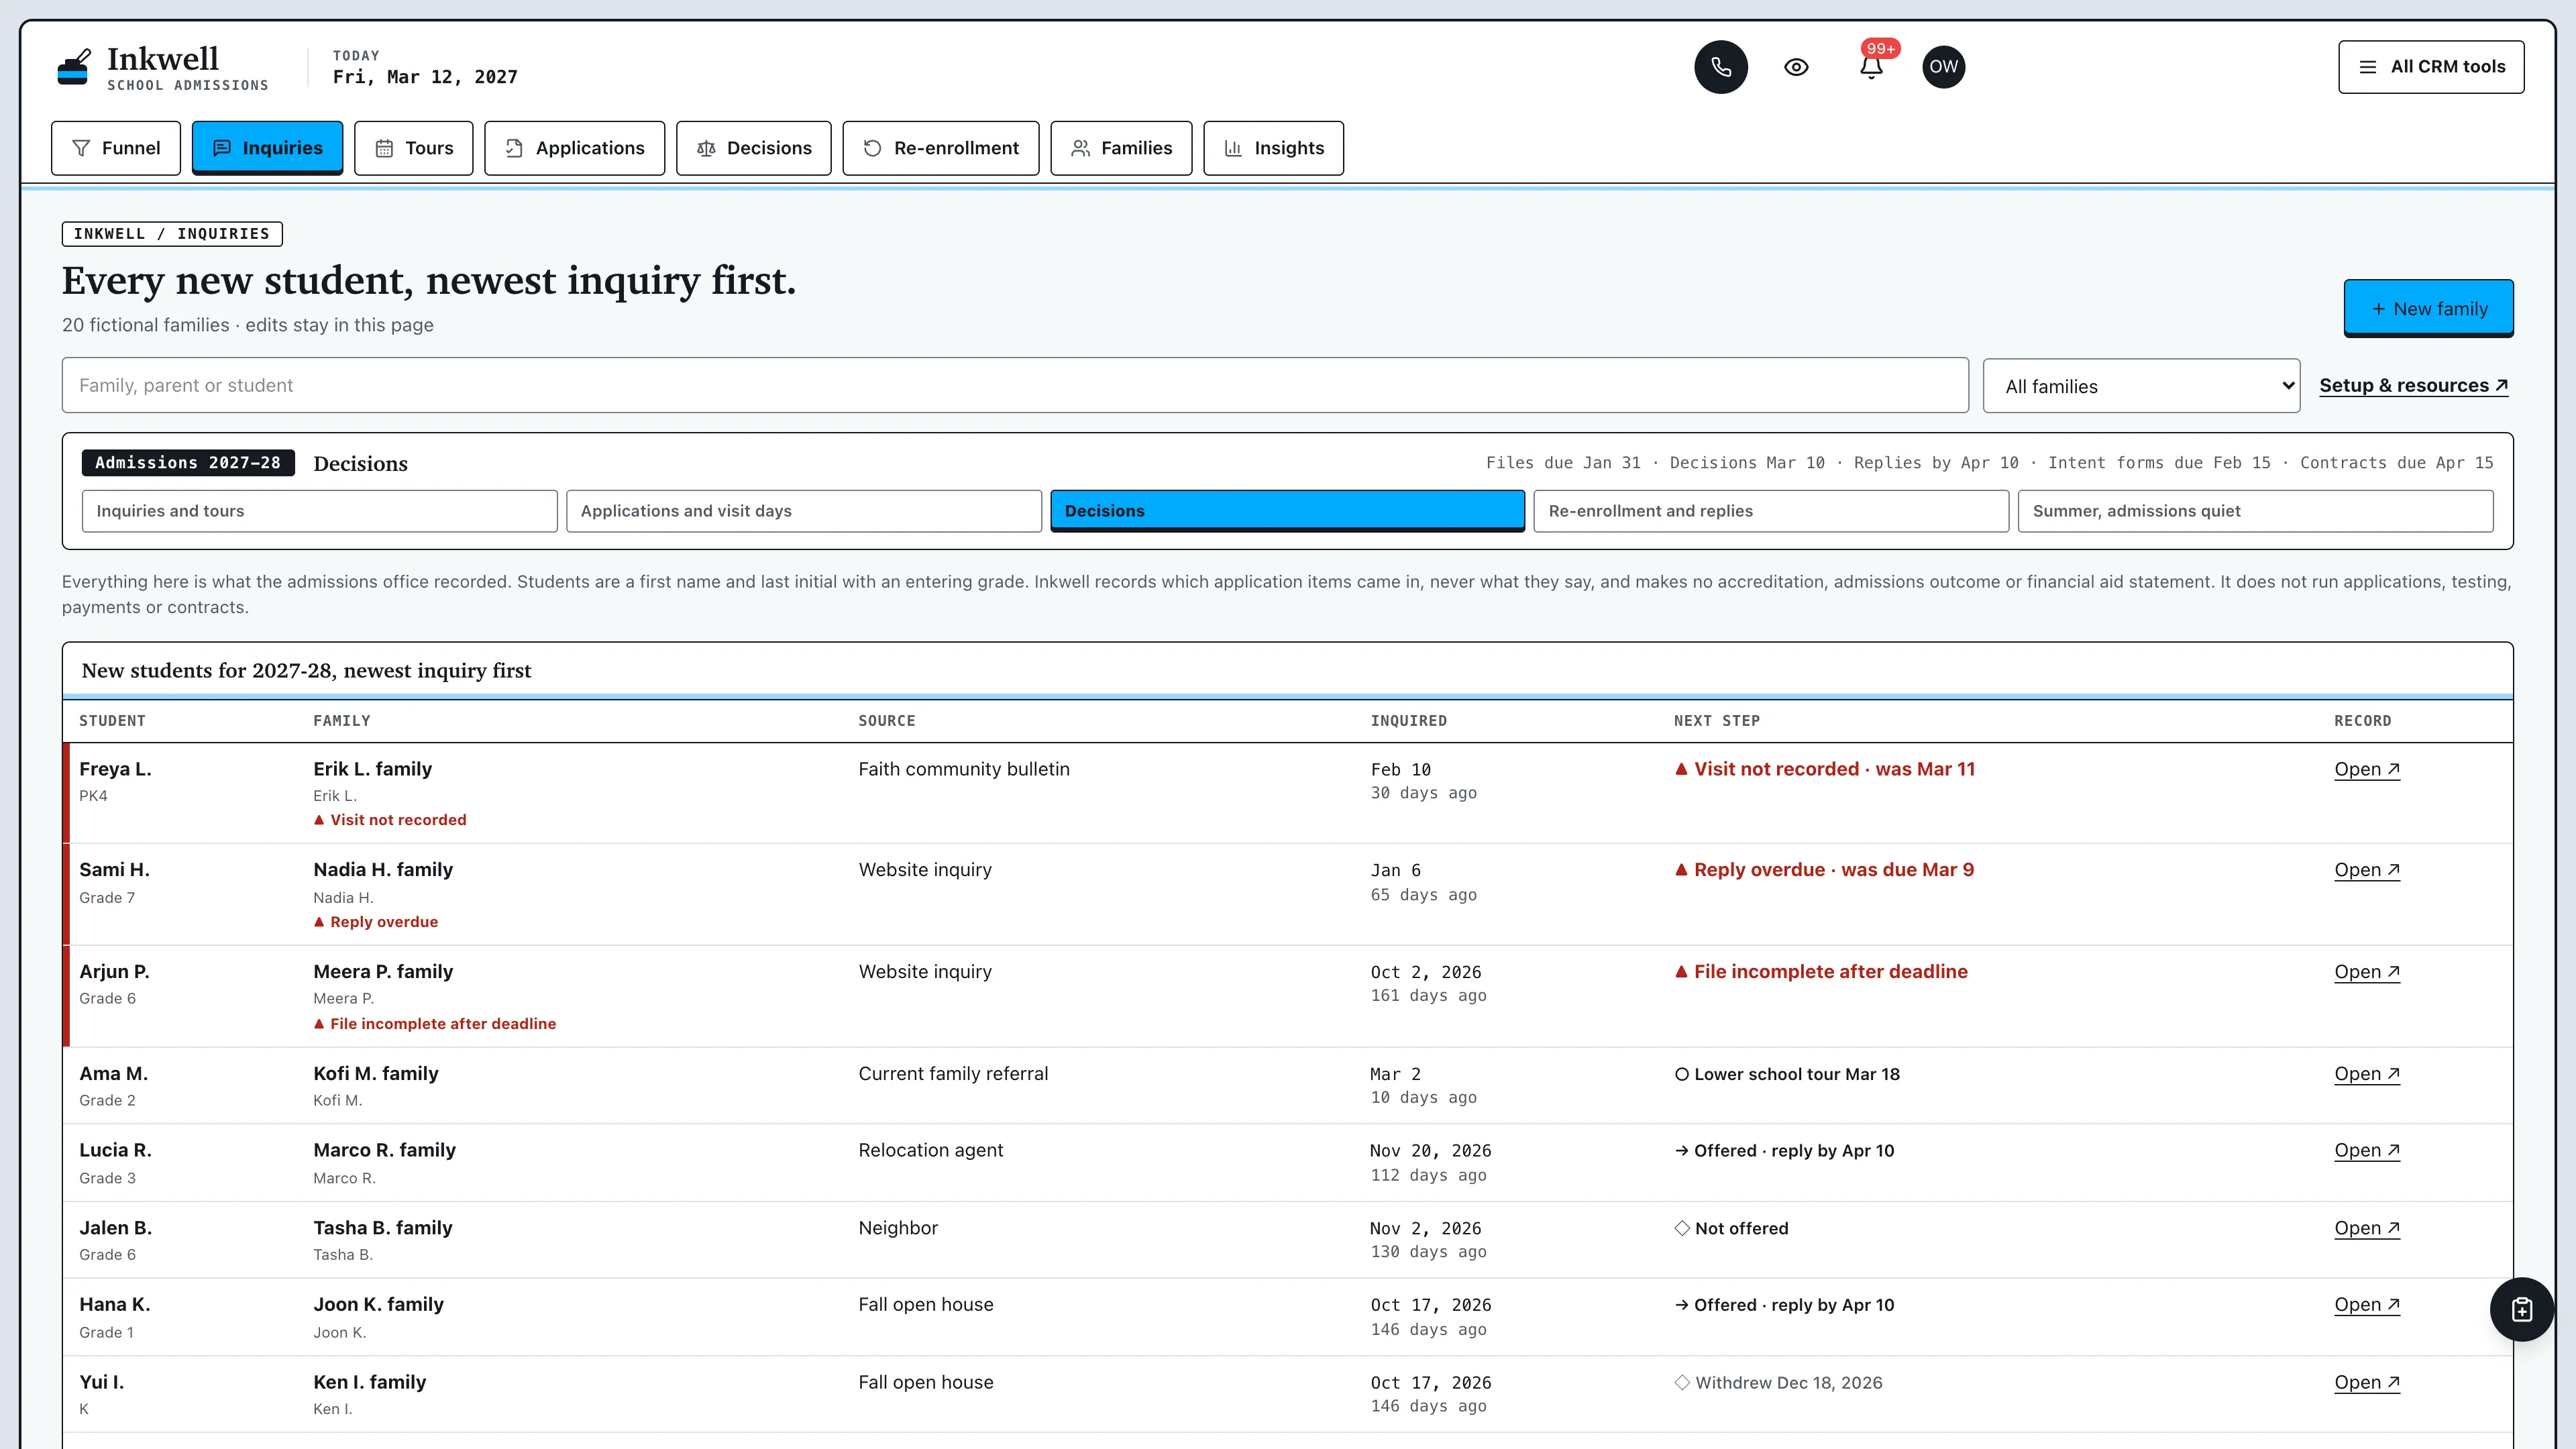Focus the Family, parent or student search field

coord(1015,385)
